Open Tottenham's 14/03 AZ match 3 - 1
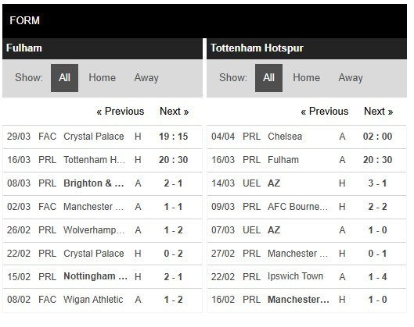The height and width of the screenshot is (327, 414). pos(307,183)
